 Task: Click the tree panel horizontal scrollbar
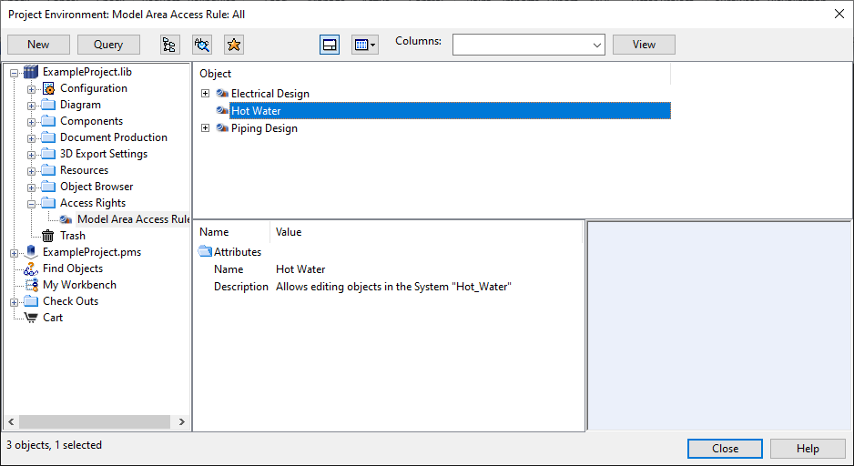click(94, 422)
